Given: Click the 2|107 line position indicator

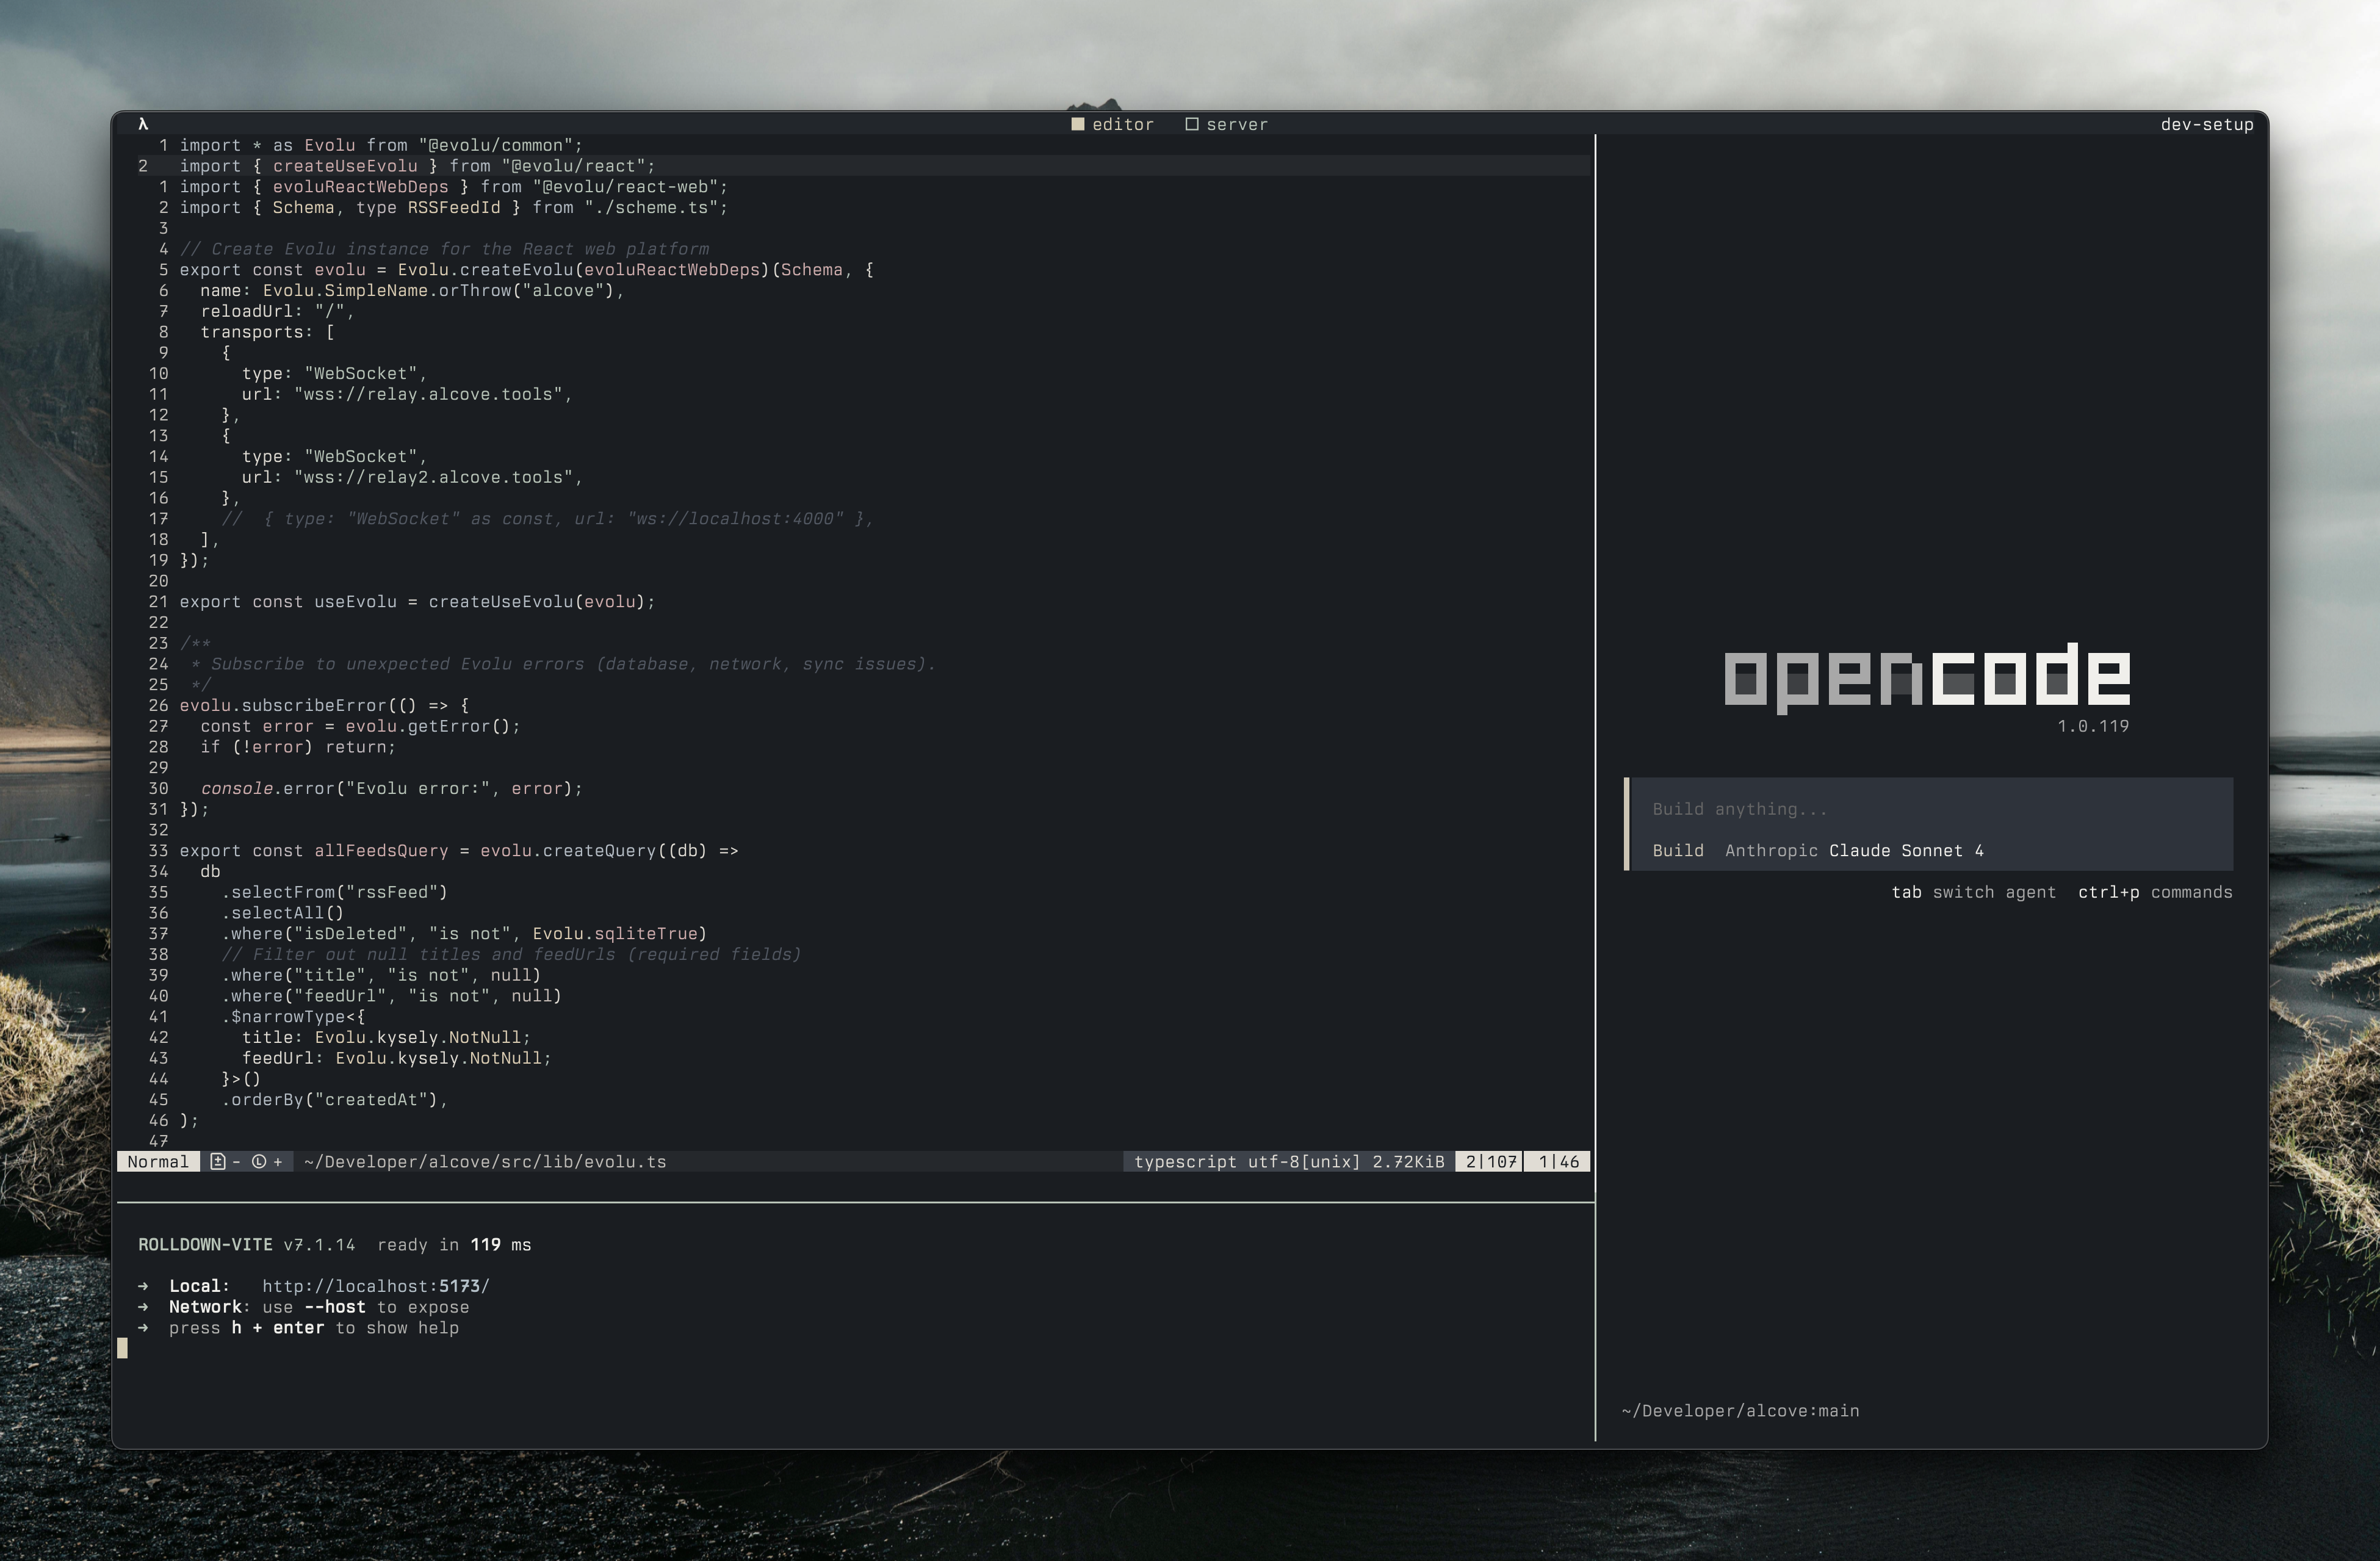Looking at the screenshot, I should tap(1491, 1161).
